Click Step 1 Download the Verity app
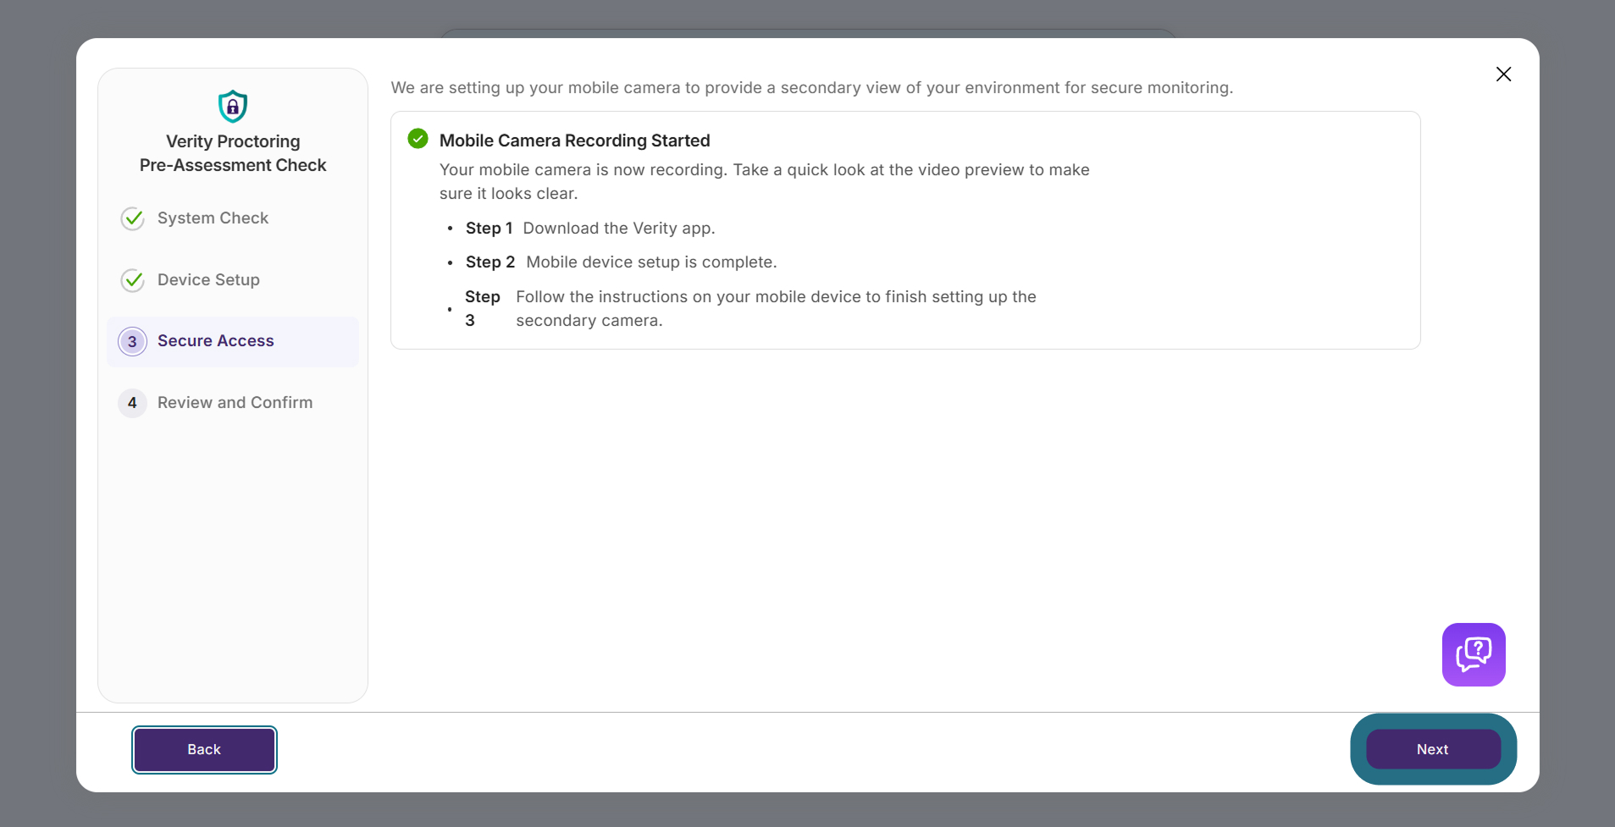 tap(590, 229)
